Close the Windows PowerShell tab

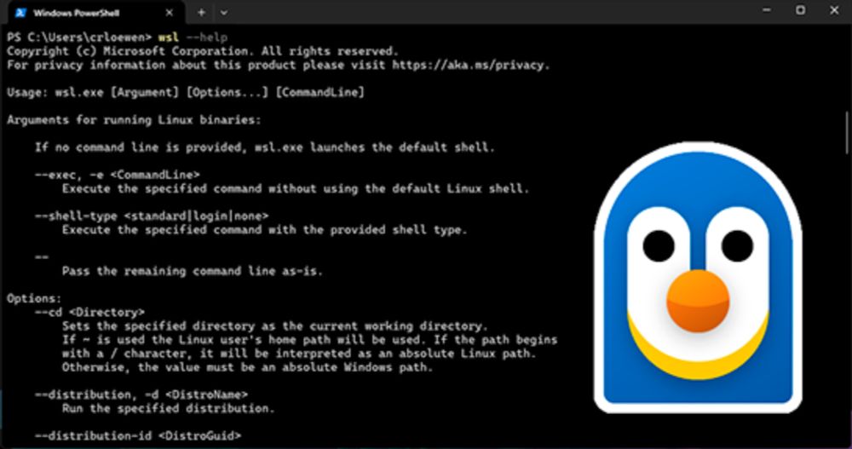pyautogui.click(x=169, y=13)
